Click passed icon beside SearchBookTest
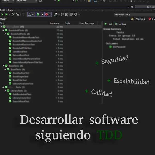The image size is (155, 155). coord(10,101)
